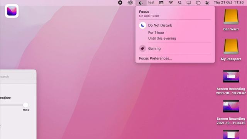Select Screen Recording 2021-10...11.03.15 file

231,106
